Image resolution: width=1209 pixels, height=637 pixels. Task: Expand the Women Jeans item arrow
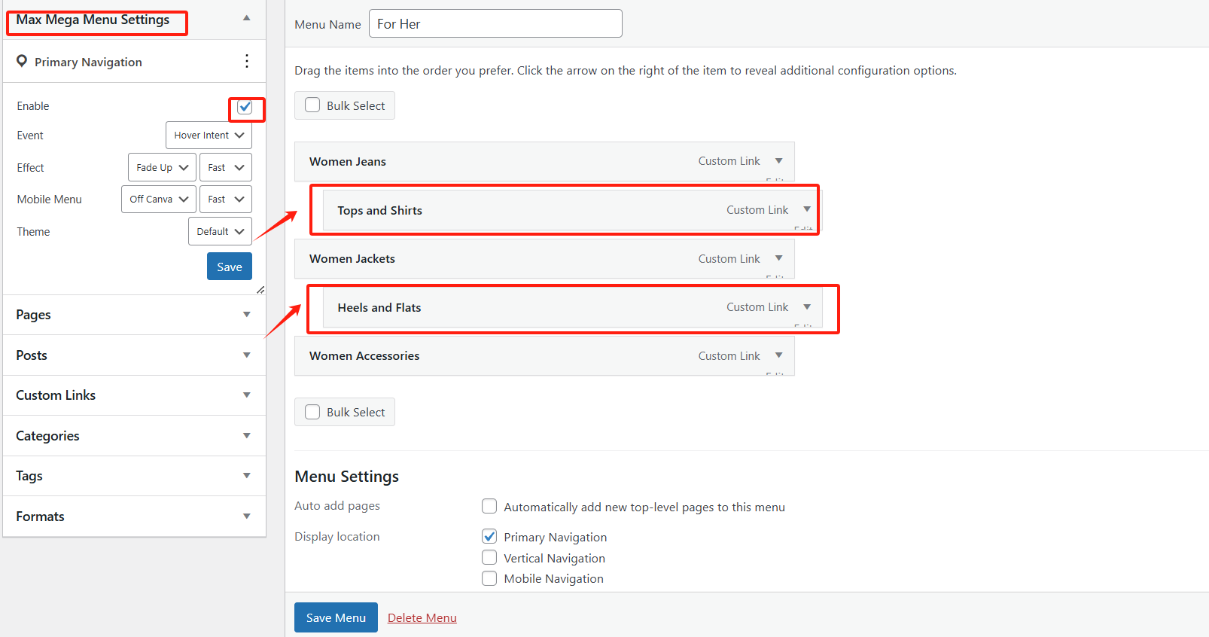click(778, 161)
